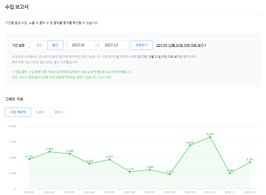Click the 2,480 data point for 2023.11
The image size is (266, 195).
click(230, 173)
